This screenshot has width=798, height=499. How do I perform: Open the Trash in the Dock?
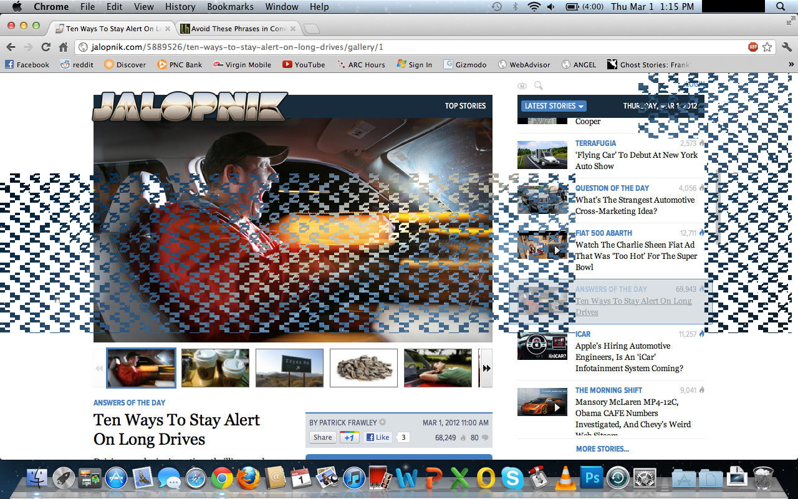763,478
